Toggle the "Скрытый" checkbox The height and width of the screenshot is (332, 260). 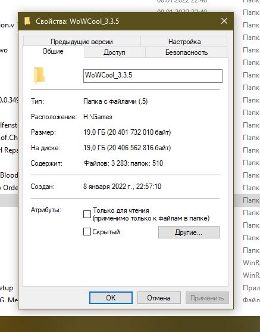click(x=87, y=232)
